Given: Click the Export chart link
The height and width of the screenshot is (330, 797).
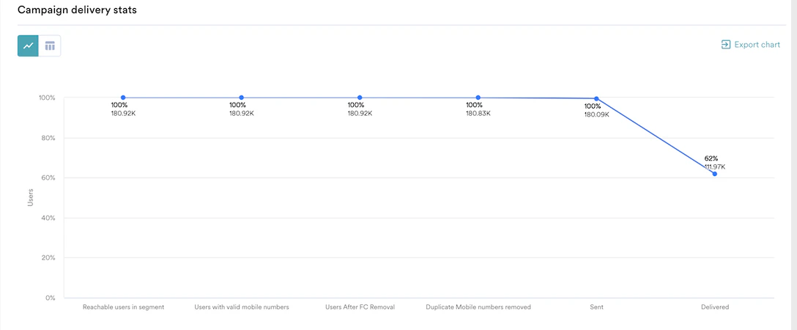Looking at the screenshot, I should point(751,45).
